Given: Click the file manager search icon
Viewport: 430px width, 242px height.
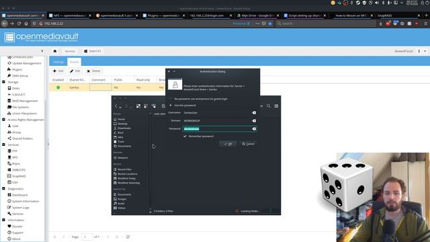Looking at the screenshot, I should pos(269,106).
